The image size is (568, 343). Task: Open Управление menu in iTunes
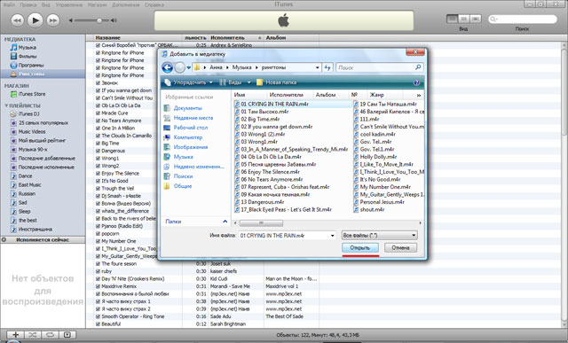point(69,4)
